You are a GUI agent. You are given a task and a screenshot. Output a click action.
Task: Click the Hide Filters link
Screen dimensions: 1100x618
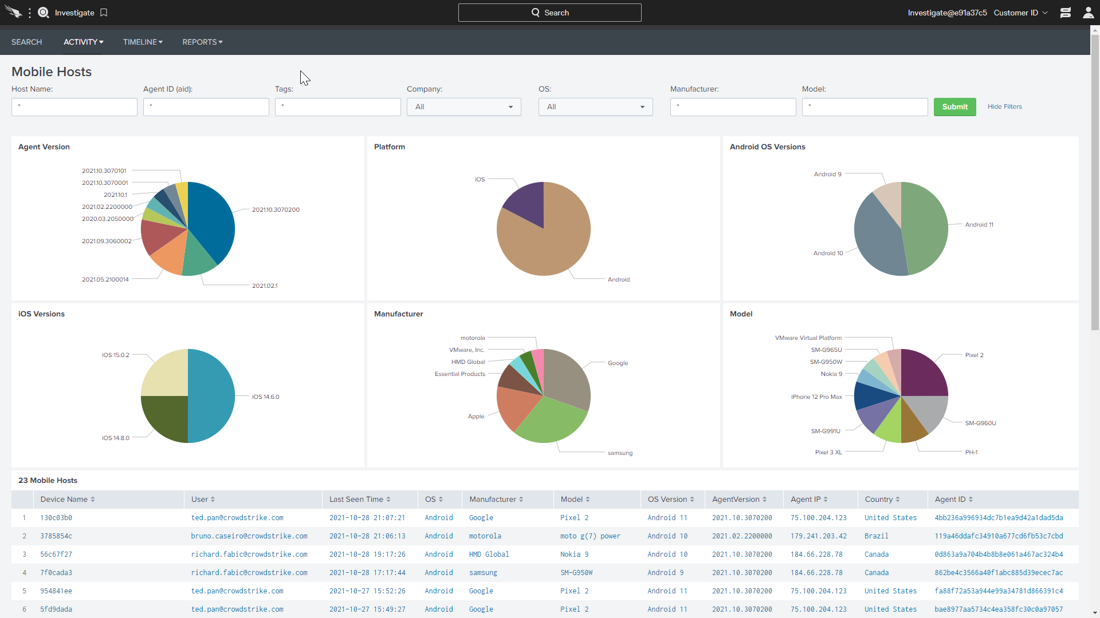click(x=1005, y=106)
